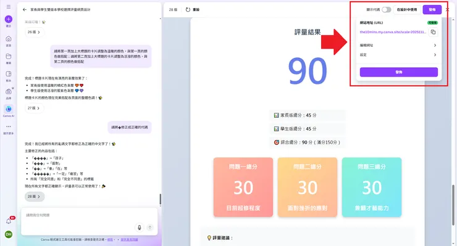Expand the version 26 chip
Viewport: 457px width, 246px height.
[34, 32]
